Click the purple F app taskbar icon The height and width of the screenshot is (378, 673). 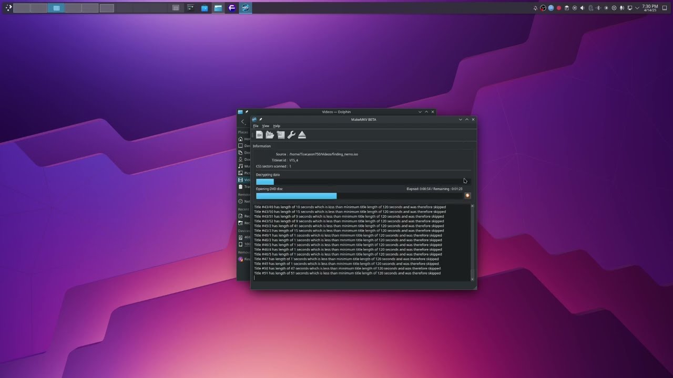[x=232, y=8]
